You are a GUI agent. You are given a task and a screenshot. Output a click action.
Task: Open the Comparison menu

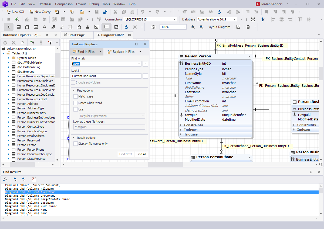tap(64, 4)
